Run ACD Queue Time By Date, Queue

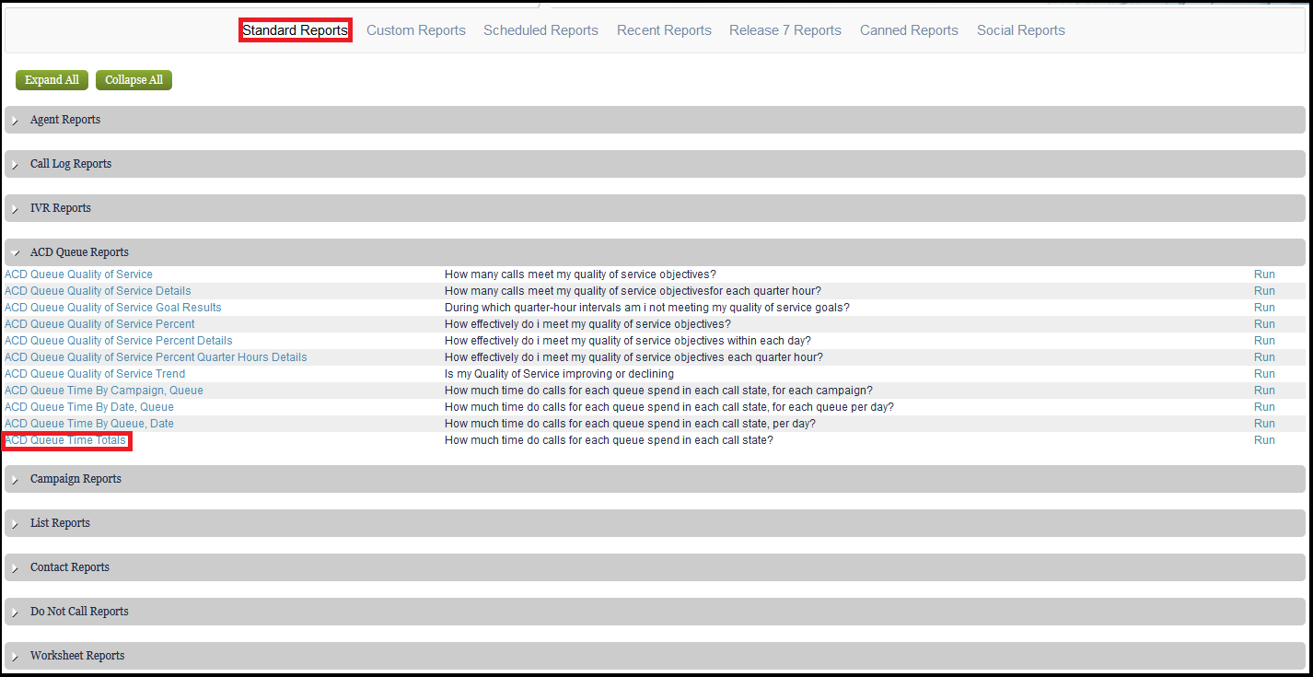pos(1264,407)
